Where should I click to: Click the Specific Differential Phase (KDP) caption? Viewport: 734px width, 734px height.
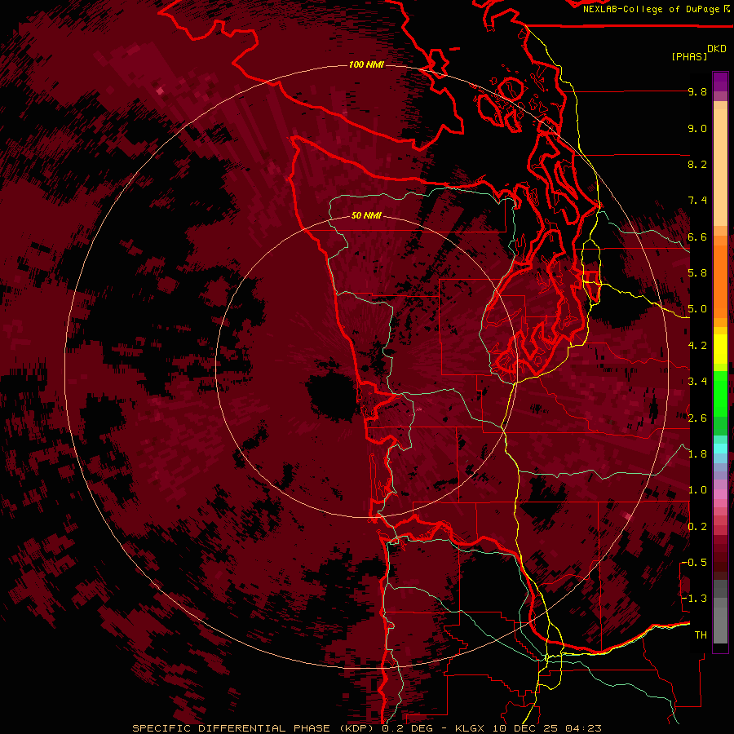[x=254, y=728]
